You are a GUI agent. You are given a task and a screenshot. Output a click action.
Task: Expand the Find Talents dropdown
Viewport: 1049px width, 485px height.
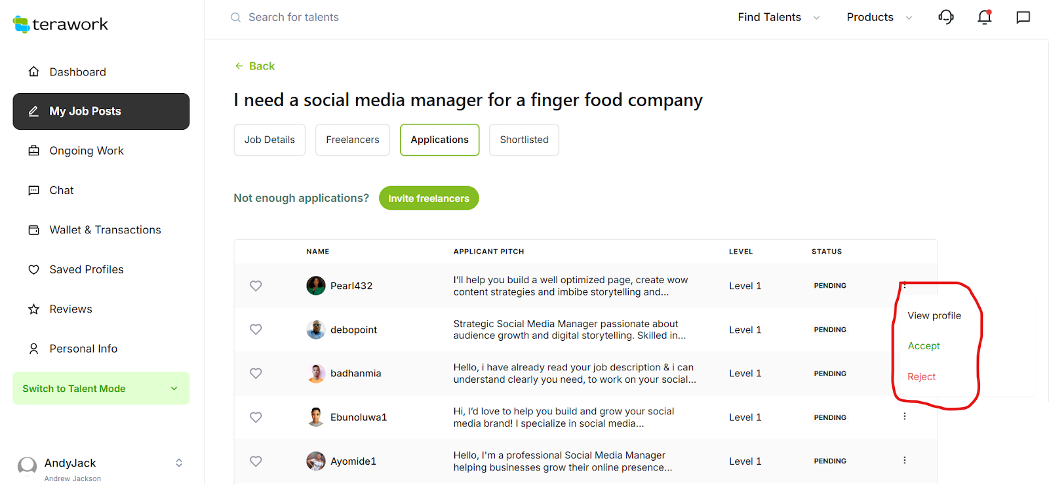pyautogui.click(x=778, y=17)
